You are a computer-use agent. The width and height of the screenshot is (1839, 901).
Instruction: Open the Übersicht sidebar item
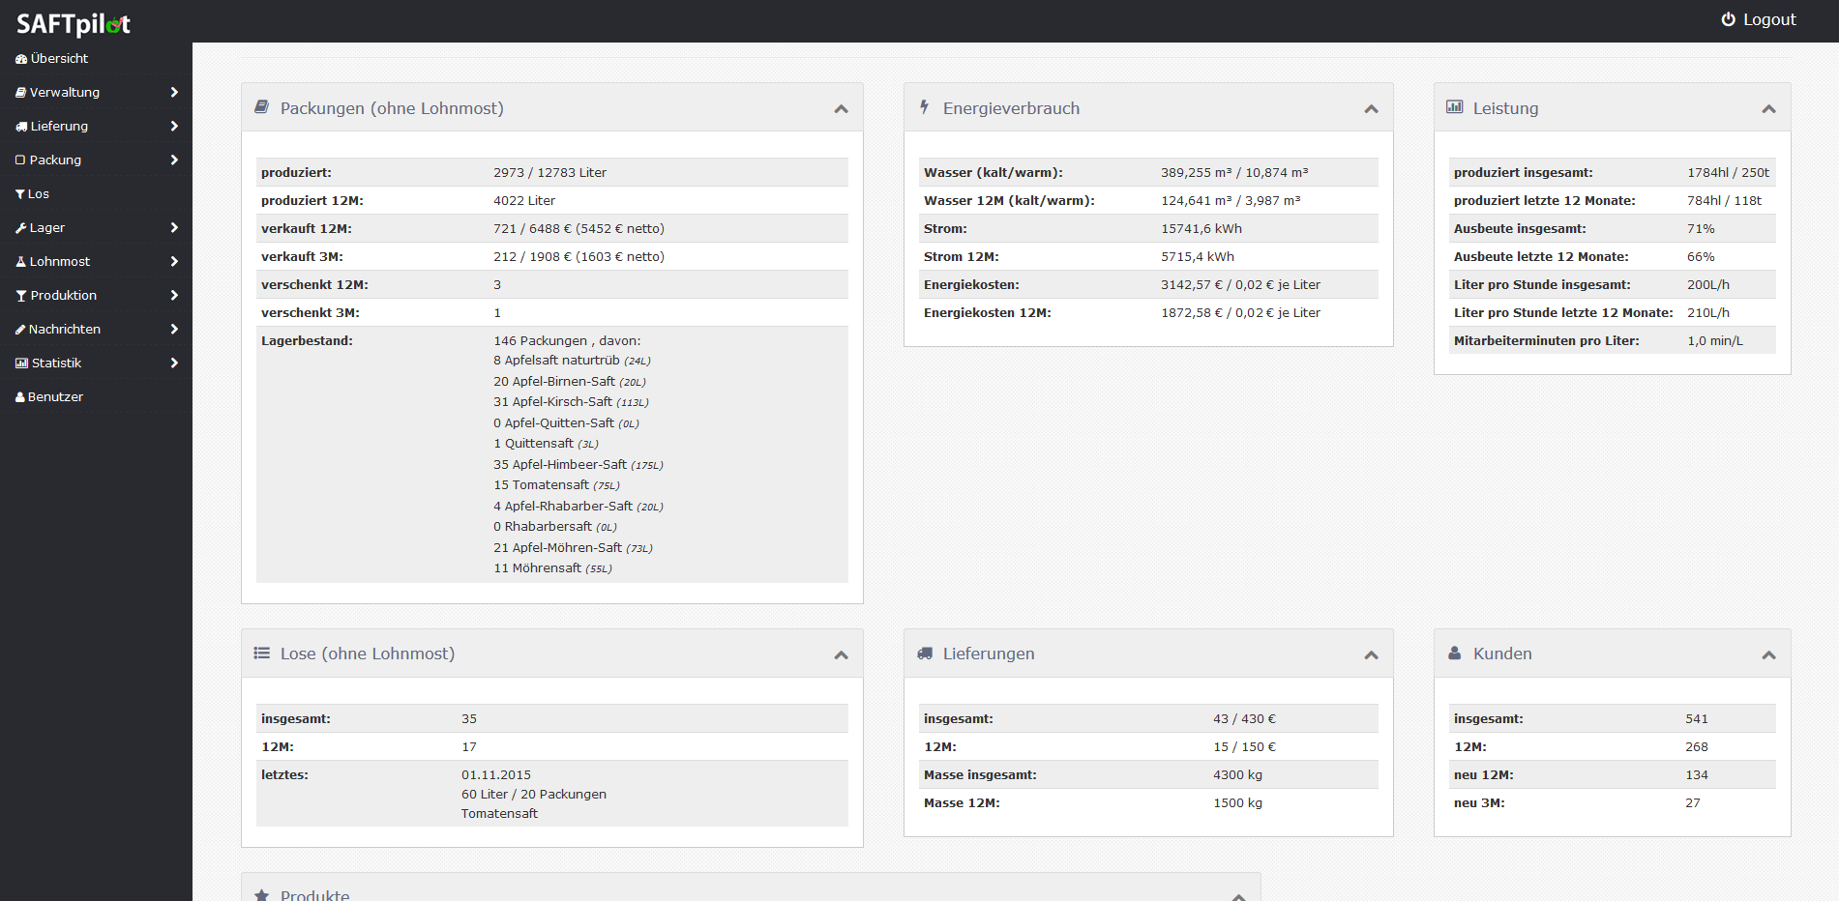[x=59, y=59]
